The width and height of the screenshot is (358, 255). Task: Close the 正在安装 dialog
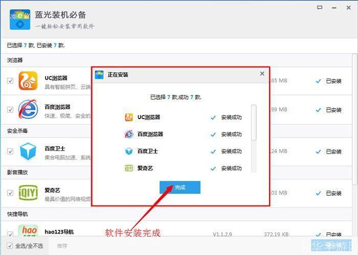[x=262, y=74]
